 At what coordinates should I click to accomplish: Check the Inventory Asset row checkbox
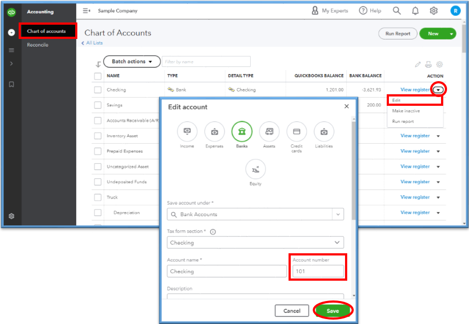click(x=98, y=136)
